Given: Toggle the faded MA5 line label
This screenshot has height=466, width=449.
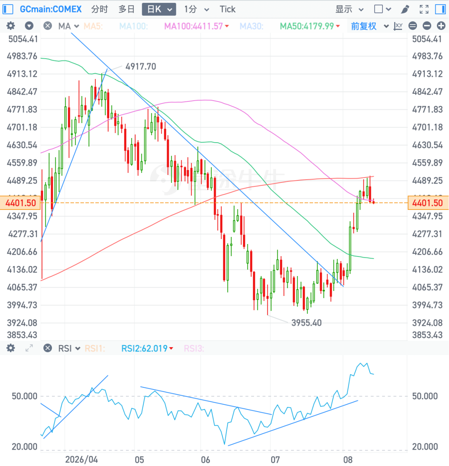Looking at the screenshot, I should coord(93,26).
